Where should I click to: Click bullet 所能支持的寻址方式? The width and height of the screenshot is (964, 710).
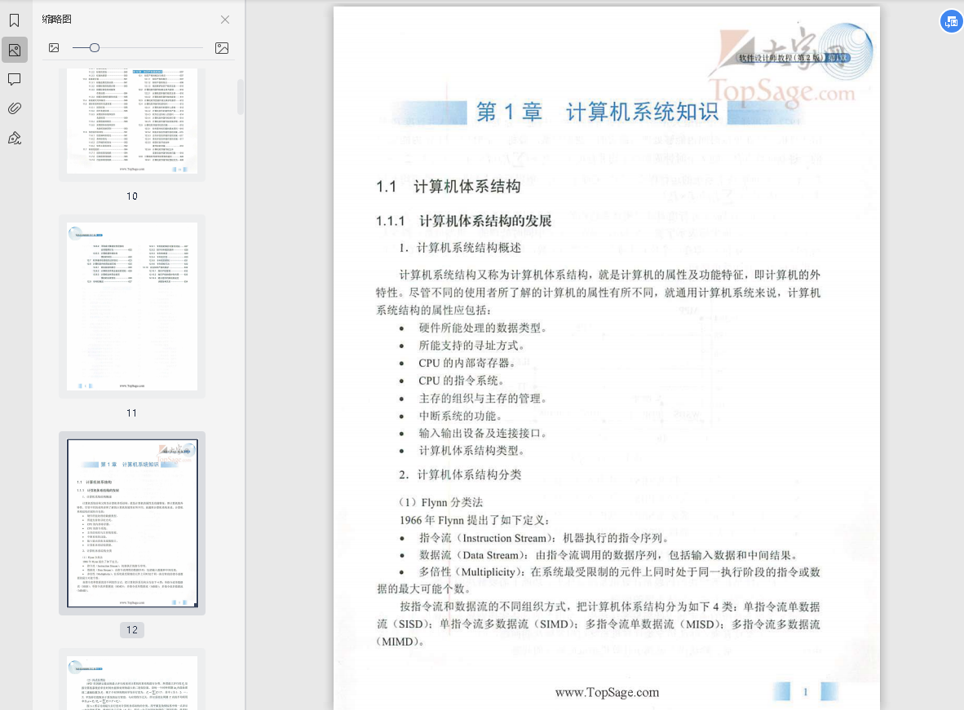click(471, 346)
